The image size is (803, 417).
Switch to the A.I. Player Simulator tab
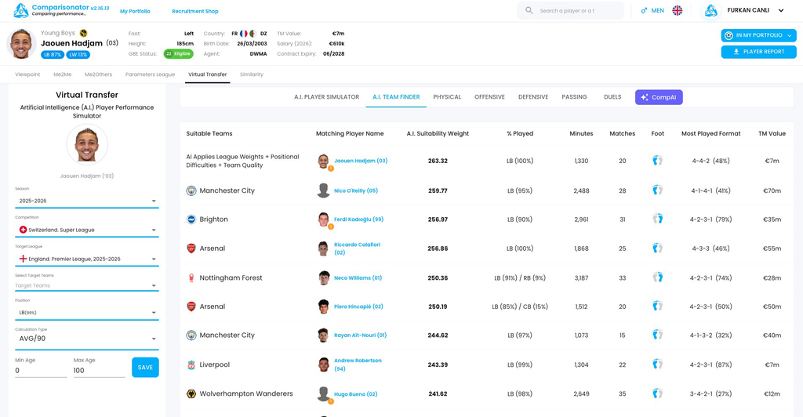326,96
